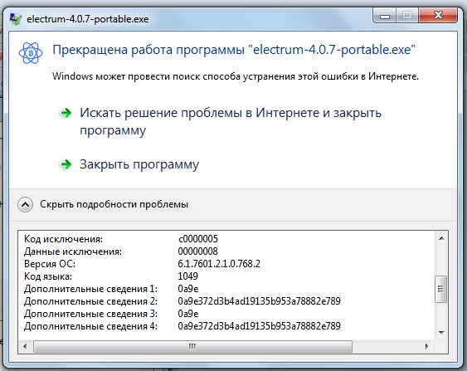Click 'Дополнительные сведения 3:' label
Viewport: 467px width, 371px height.
[x=91, y=314]
